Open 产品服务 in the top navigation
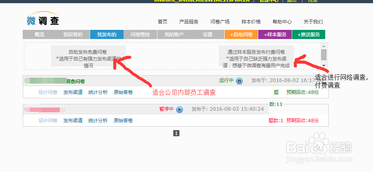This screenshot has height=172, width=373. tap(188, 22)
